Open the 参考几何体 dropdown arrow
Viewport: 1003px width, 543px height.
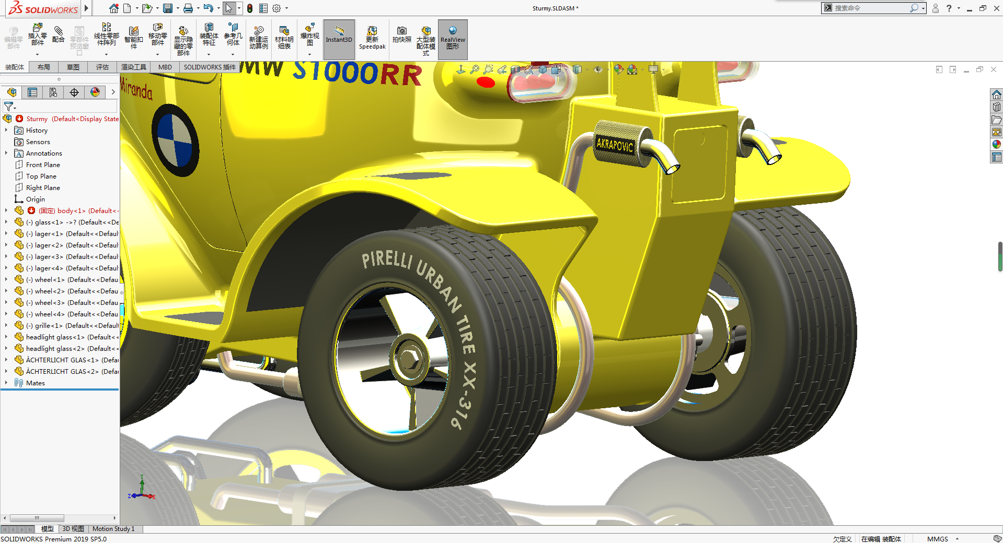[x=233, y=54]
